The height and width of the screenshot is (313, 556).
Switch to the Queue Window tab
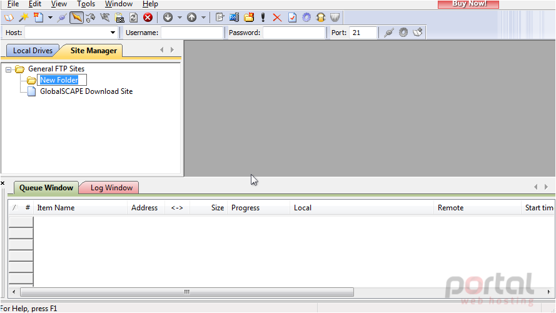(x=46, y=188)
